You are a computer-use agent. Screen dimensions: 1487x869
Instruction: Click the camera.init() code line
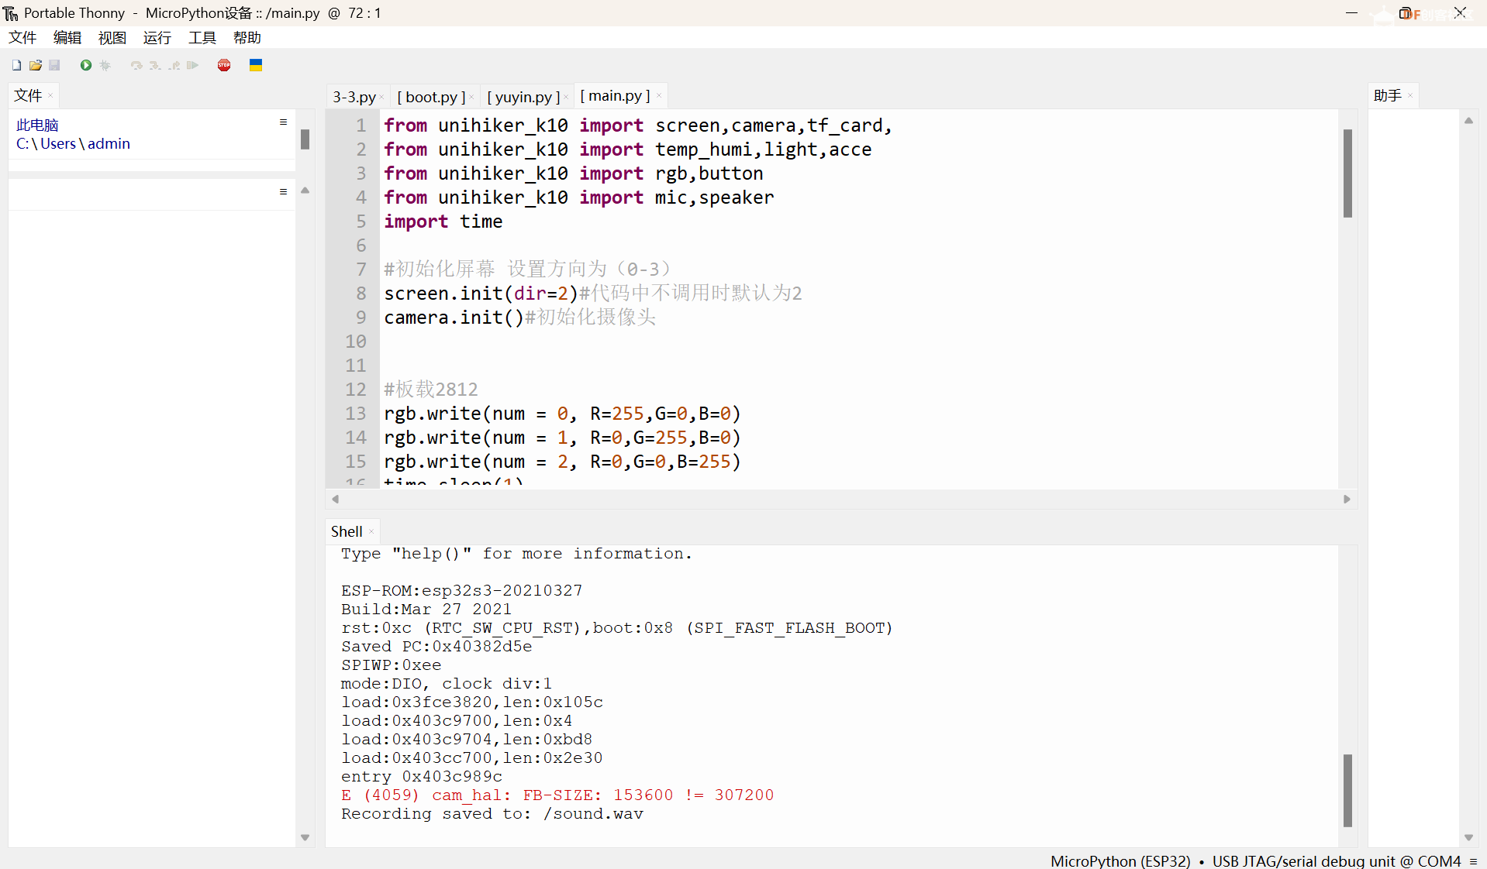519,318
